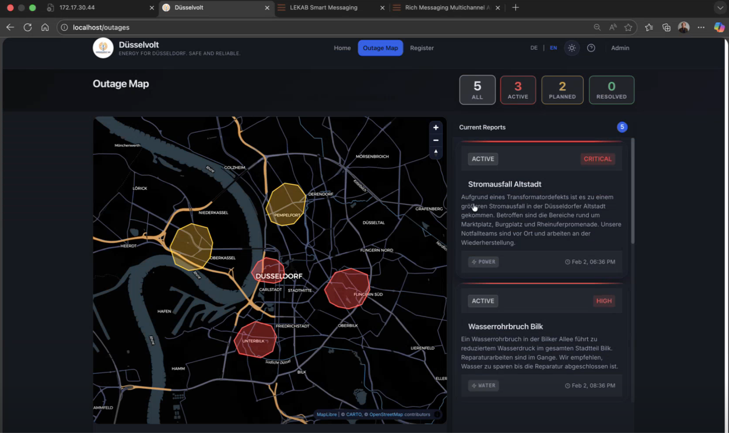Expand map attribution info toggle
This screenshot has width=729, height=433.
click(437, 414)
